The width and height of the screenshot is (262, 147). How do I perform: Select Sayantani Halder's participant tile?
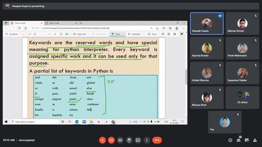coord(242,73)
